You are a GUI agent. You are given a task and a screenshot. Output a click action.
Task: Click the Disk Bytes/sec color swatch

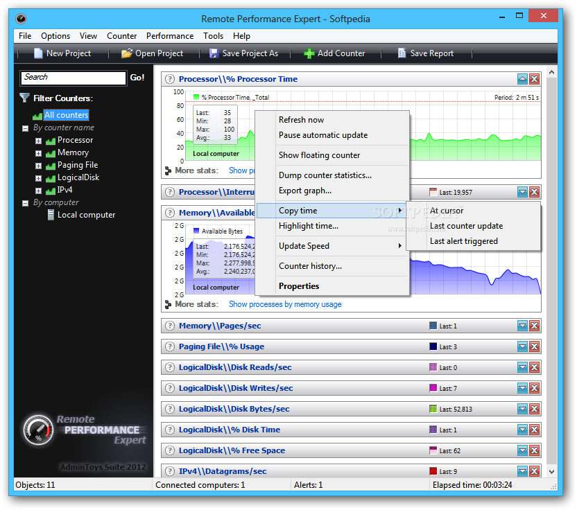click(433, 409)
